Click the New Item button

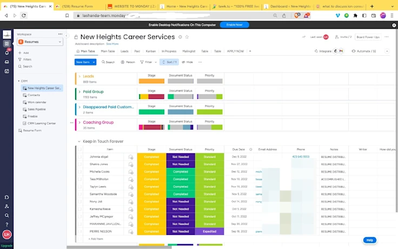(83, 62)
